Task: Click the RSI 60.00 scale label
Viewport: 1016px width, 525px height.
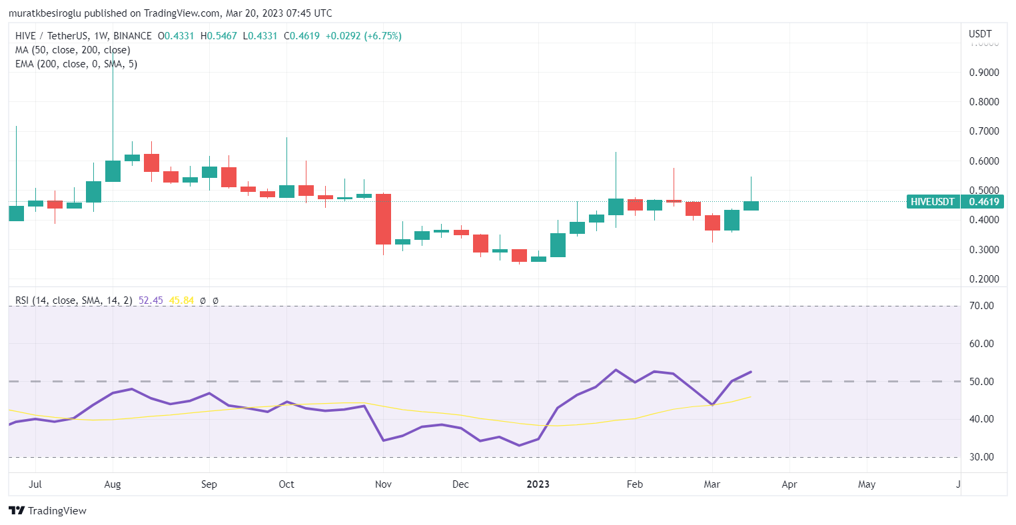Action: 981,344
